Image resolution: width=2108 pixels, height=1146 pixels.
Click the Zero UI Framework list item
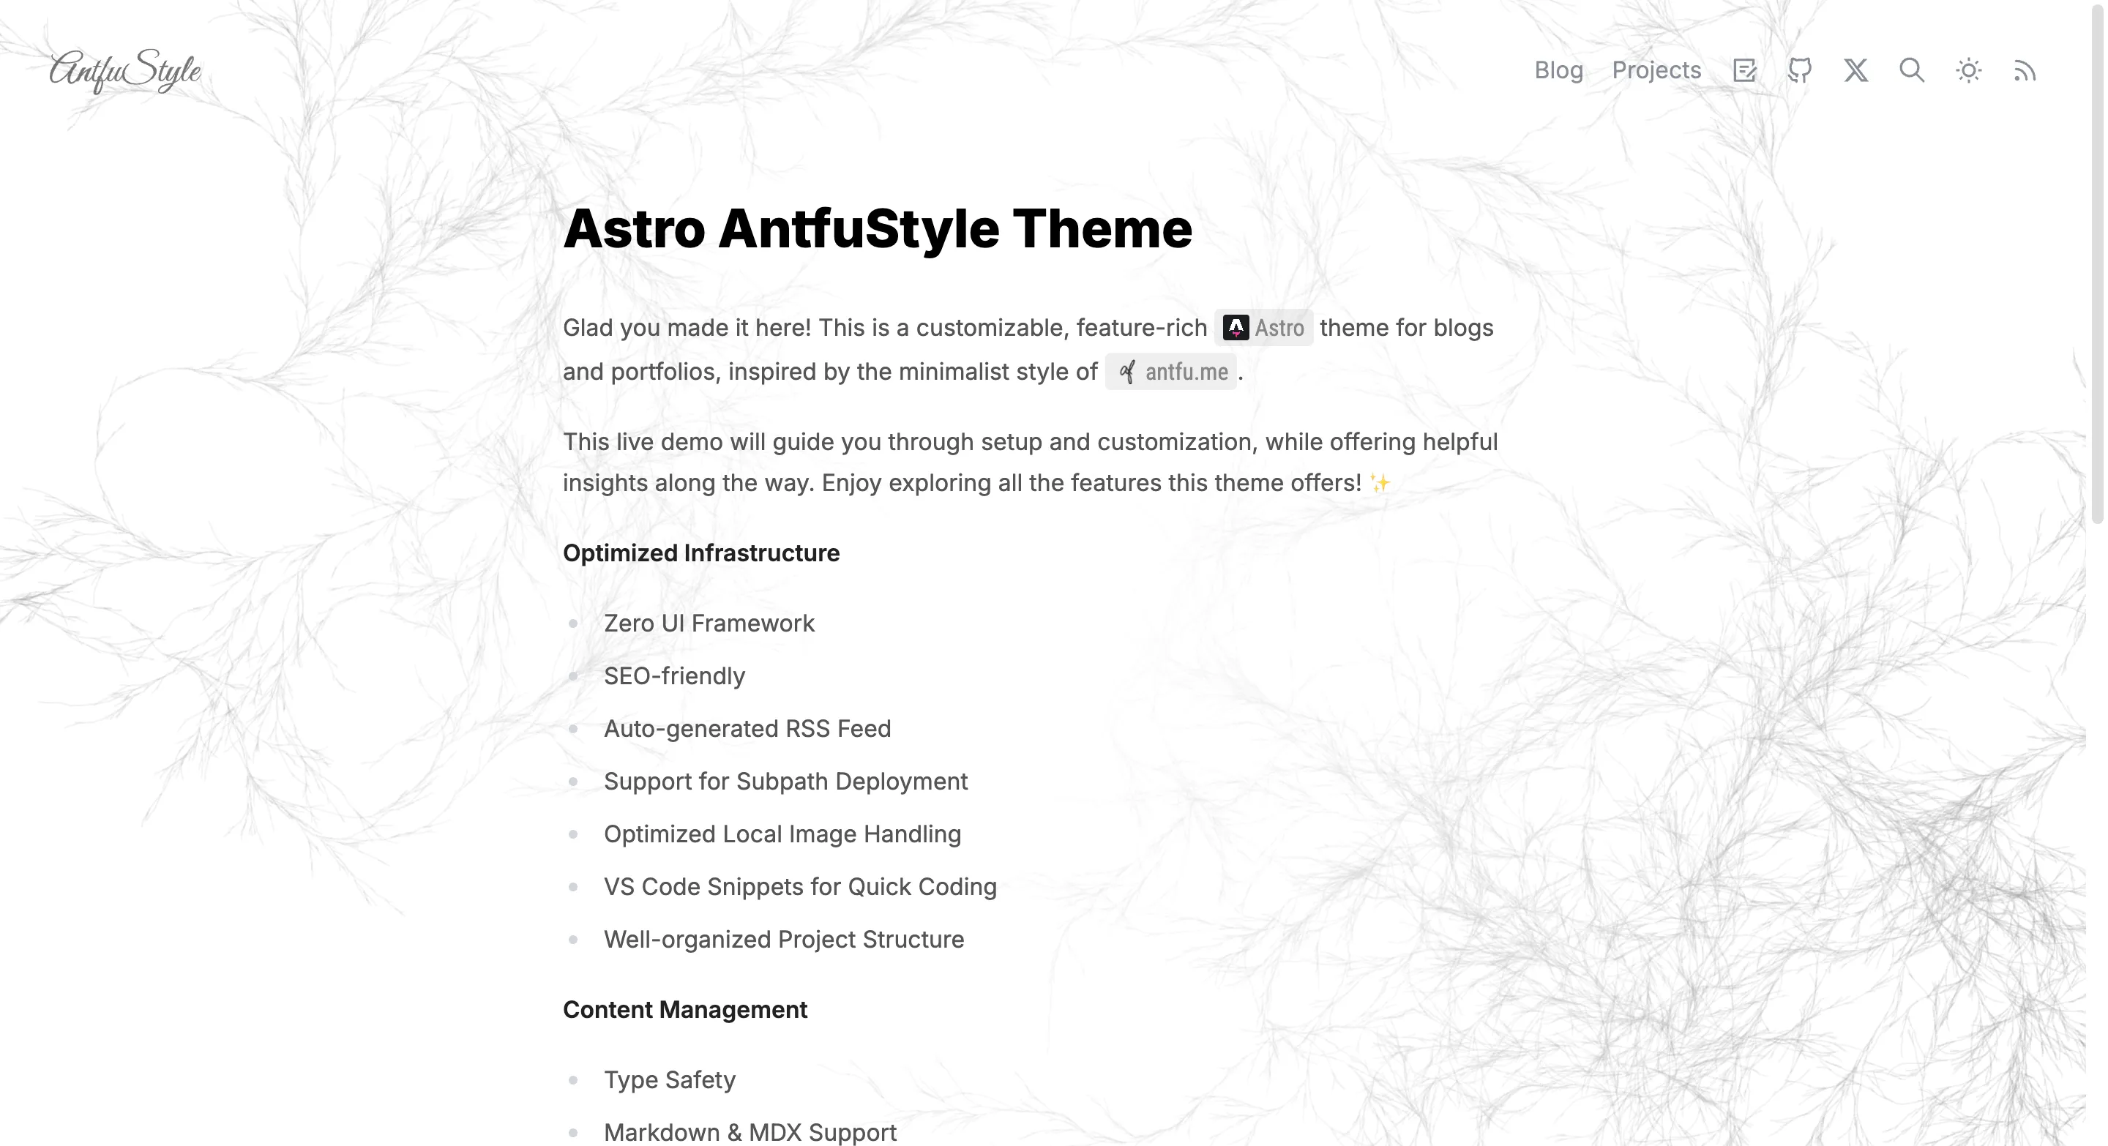click(x=709, y=623)
